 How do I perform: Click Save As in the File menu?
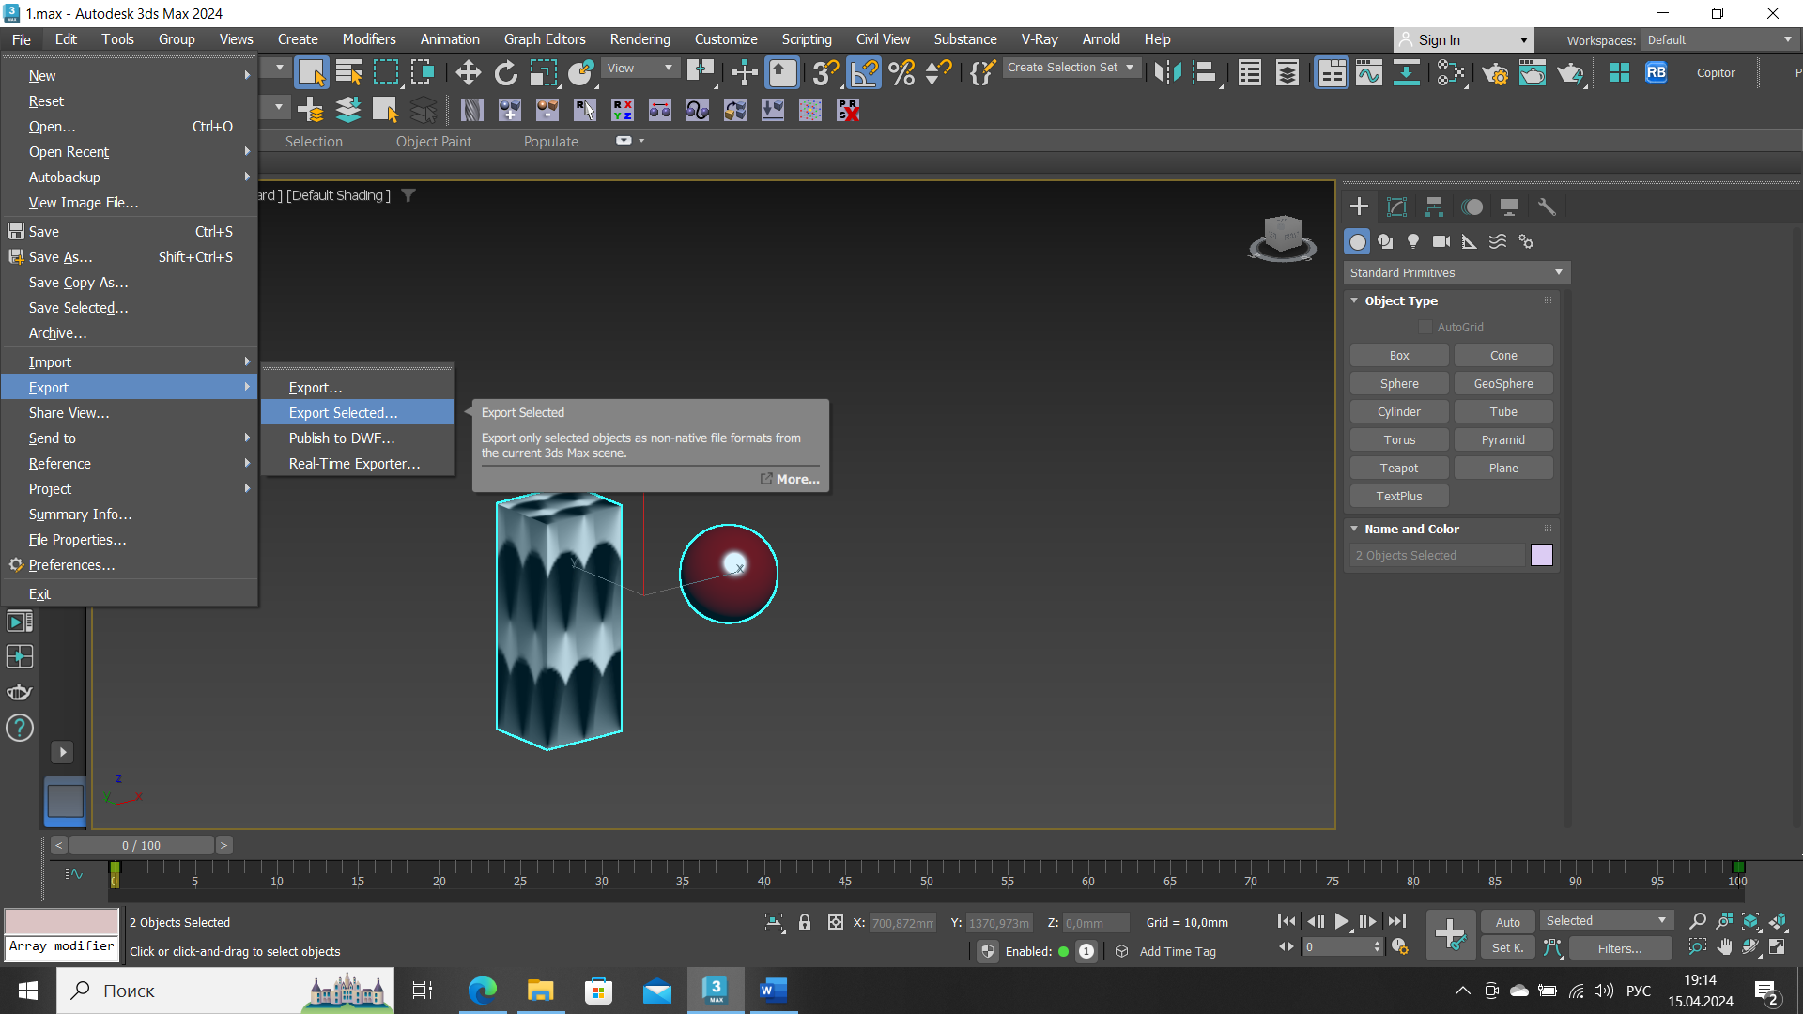point(60,256)
